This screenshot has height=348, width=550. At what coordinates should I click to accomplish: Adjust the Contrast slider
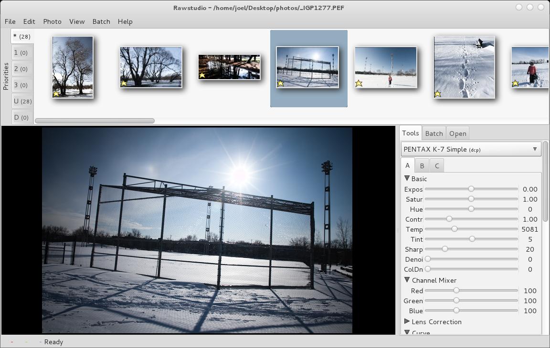(471, 219)
